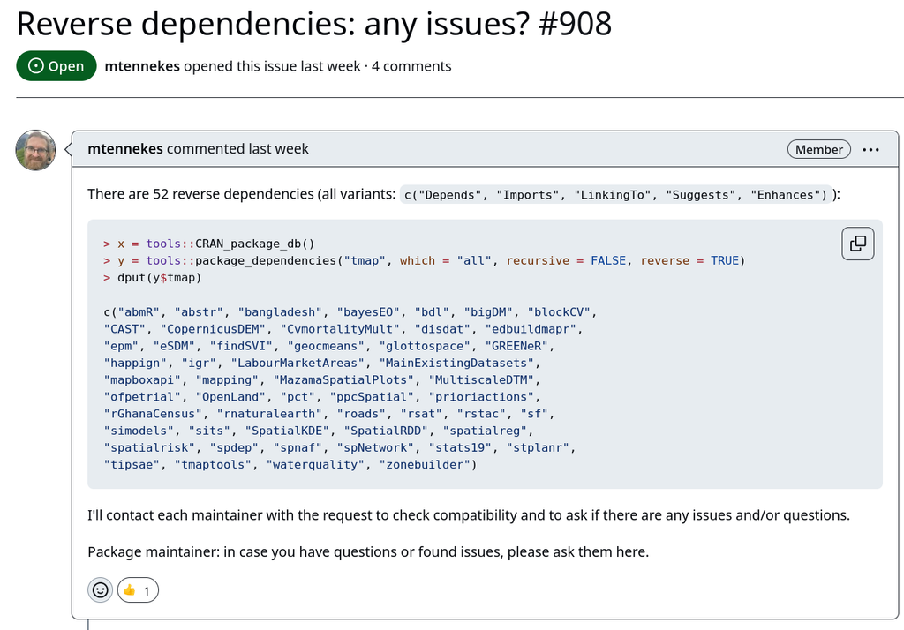The height and width of the screenshot is (630, 904).
Task: Click "abmR" in the package list
Action: [139, 311]
